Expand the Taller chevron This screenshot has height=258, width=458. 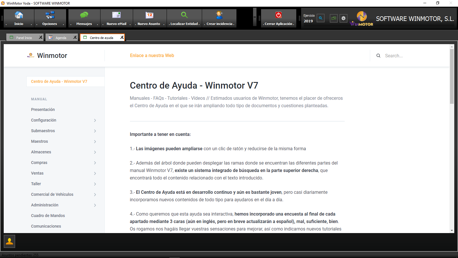coord(95,184)
